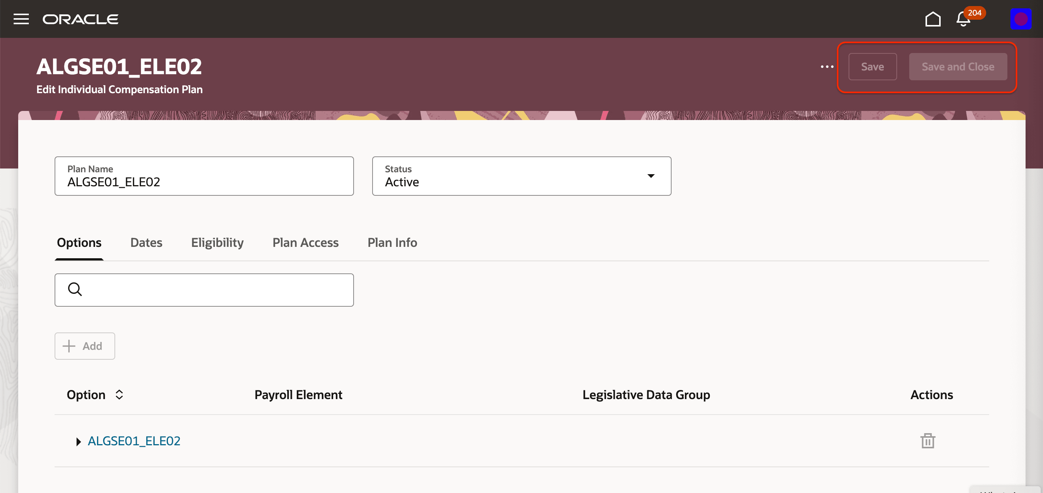Screen dimensions: 1043x493
Task: Switch to the Eligibility tab
Action: [x=217, y=243]
